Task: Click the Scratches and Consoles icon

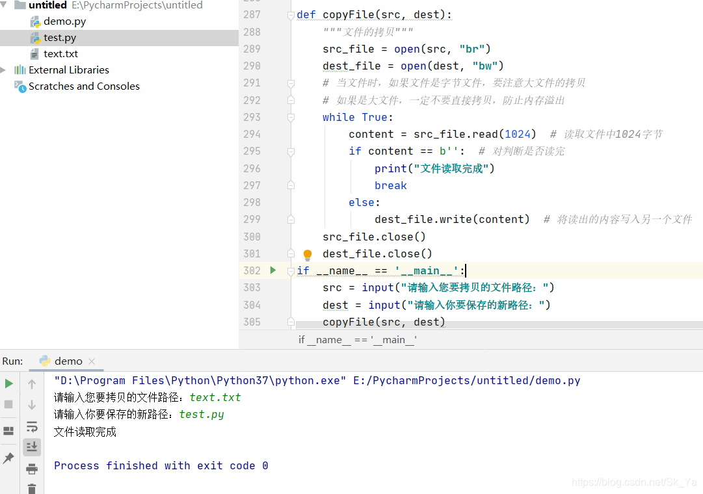Action: (20, 86)
